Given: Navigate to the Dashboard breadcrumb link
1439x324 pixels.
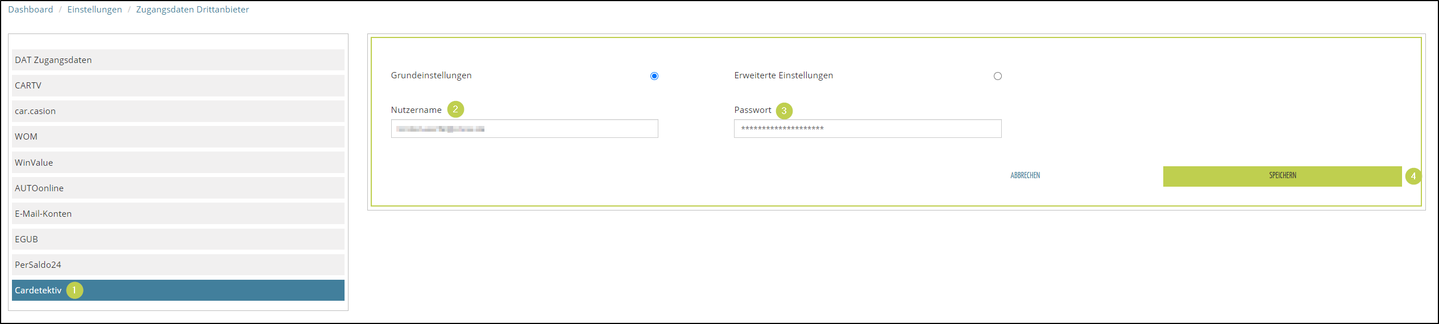Looking at the screenshot, I should coord(31,10).
